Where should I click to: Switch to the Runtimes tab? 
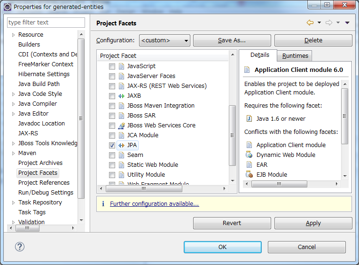[x=295, y=56]
